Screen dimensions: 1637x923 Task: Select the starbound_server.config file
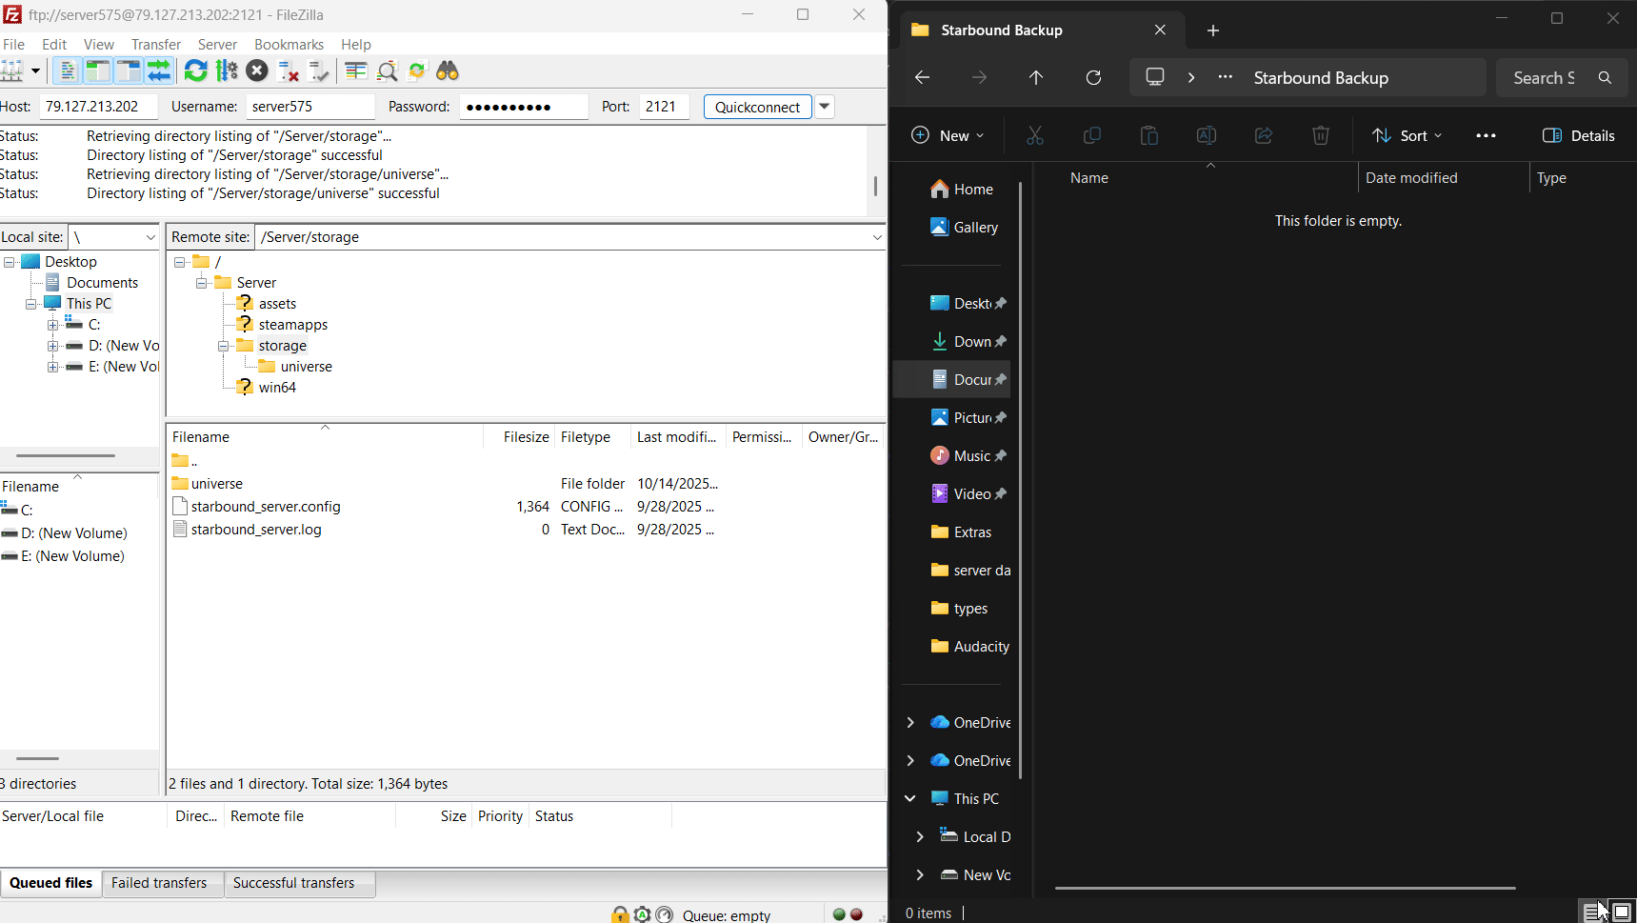pyautogui.click(x=265, y=507)
